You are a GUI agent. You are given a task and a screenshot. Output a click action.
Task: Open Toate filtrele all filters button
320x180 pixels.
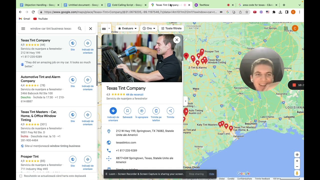[x=171, y=28]
